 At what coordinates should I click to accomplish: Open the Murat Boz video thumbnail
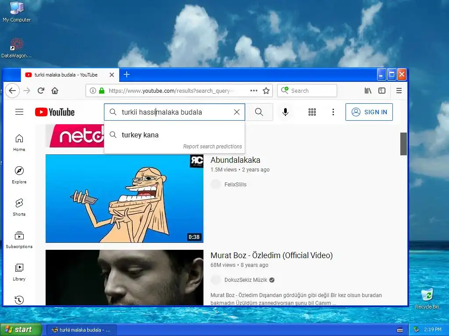tap(125, 277)
